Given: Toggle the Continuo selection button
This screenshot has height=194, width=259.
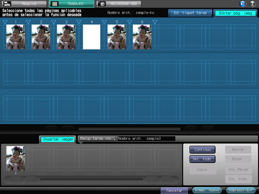Looking at the screenshot, I should click(x=202, y=149).
